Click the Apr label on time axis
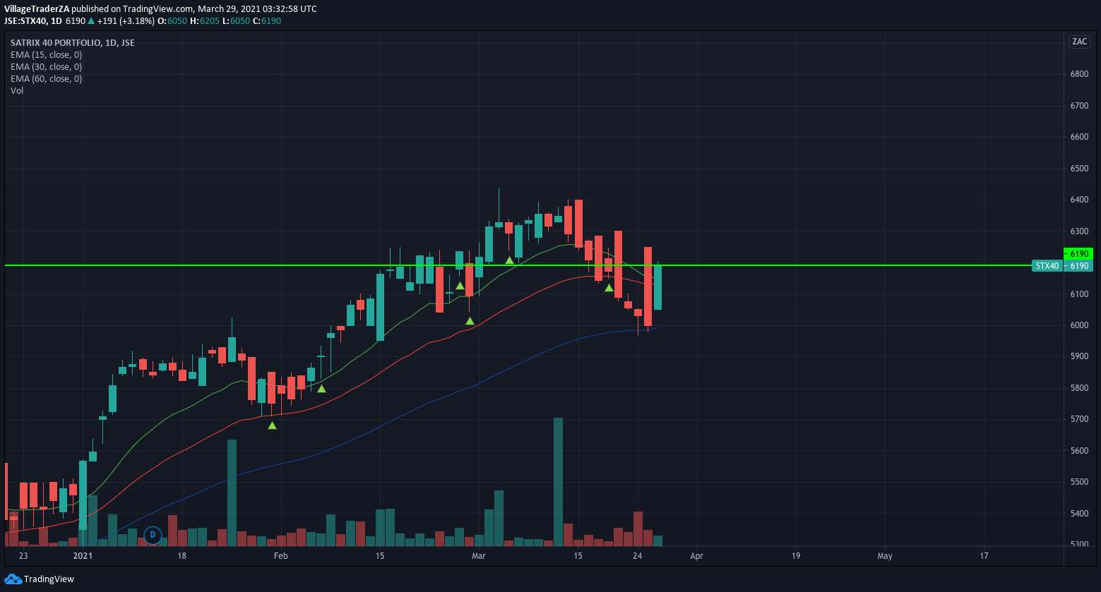 point(696,556)
